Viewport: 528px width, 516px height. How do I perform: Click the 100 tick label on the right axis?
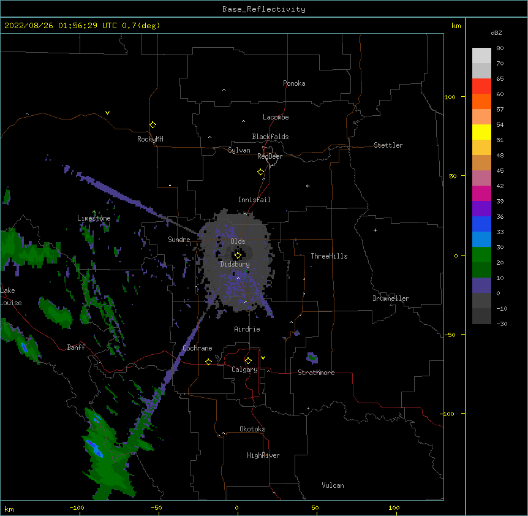[450, 97]
